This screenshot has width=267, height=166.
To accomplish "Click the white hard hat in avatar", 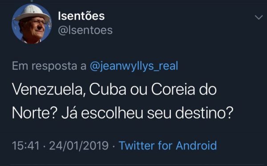I will pyautogui.click(x=32, y=13).
